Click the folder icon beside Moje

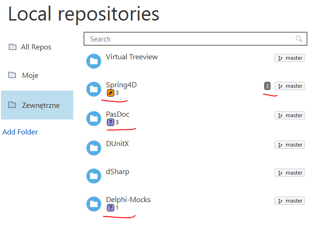pyautogui.click(x=12, y=75)
